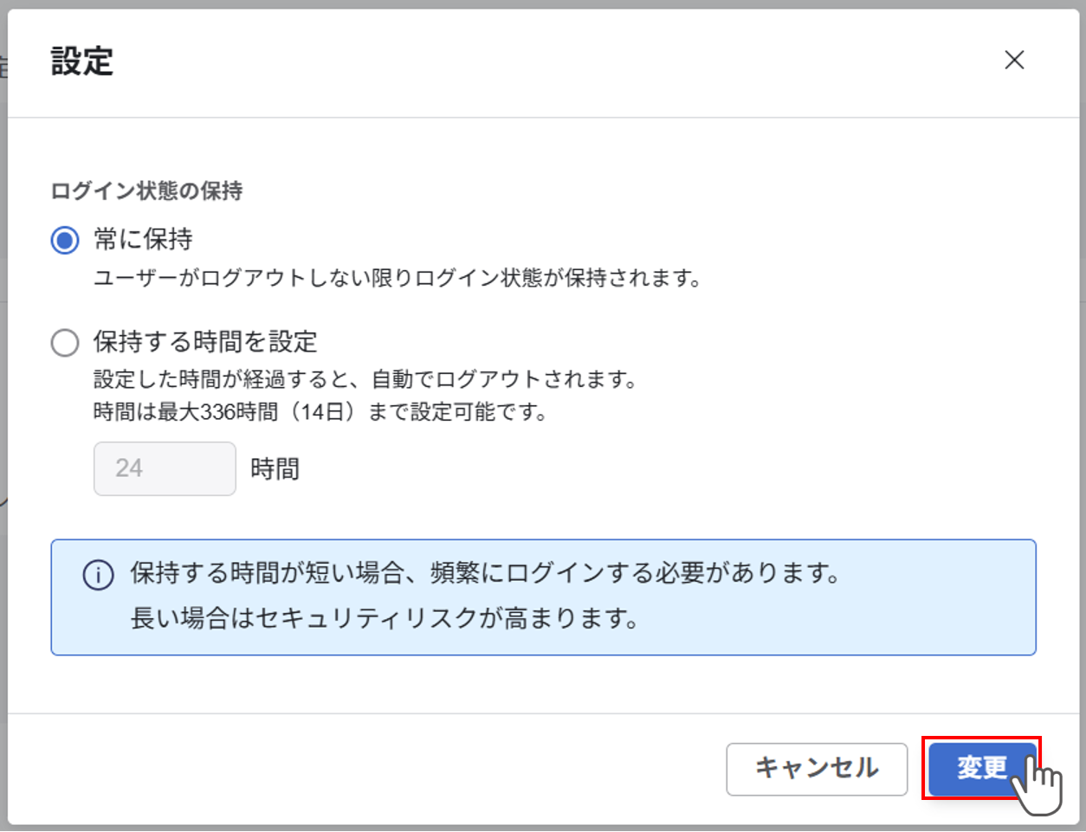1086x832 pixels.
Task: Select the 常に保持 radio button
Action: [x=65, y=240]
